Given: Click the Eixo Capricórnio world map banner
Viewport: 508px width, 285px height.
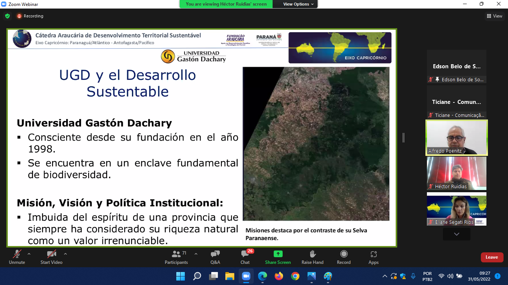Looking at the screenshot, I should [340, 47].
